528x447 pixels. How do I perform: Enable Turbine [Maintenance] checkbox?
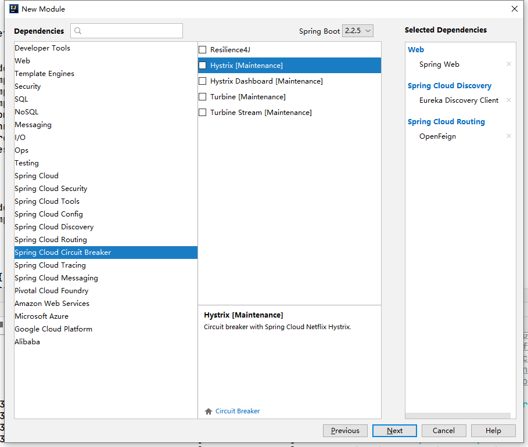(x=202, y=97)
